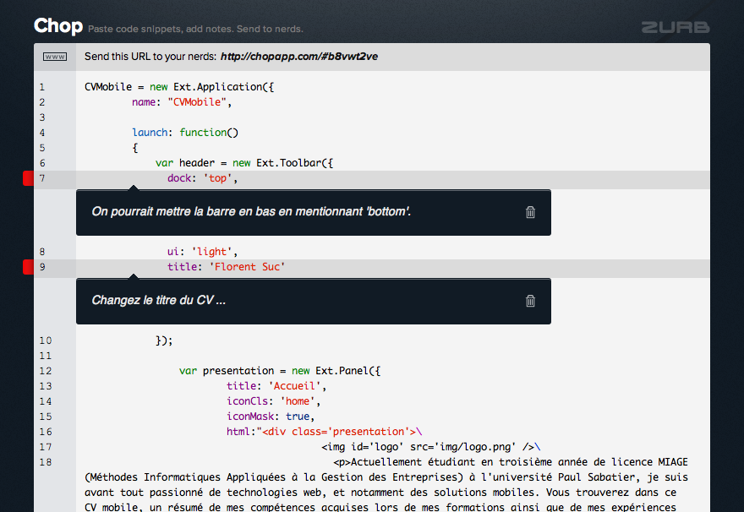Select line number 4

tap(42, 133)
